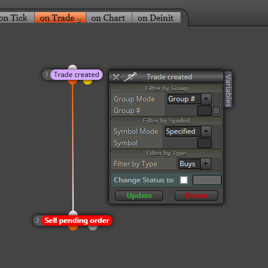268x268 pixels.
Task: Click gray output connector of Sell pending order
Action: click(x=93, y=227)
